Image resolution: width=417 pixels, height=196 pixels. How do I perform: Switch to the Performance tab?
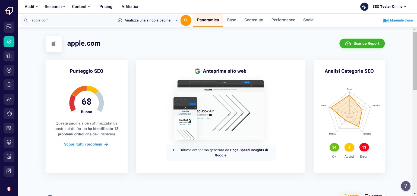coord(283,20)
